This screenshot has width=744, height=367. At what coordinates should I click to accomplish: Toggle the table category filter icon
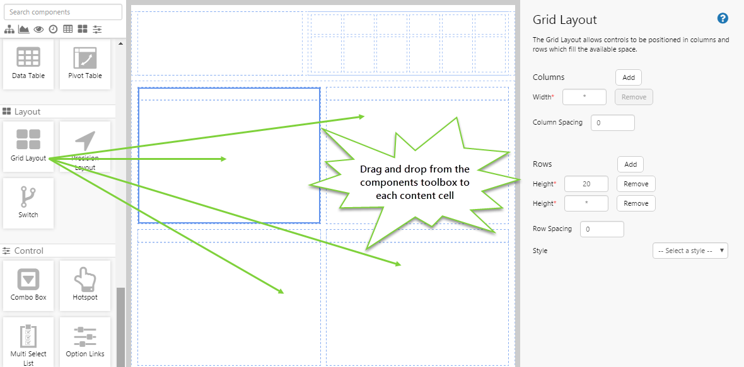click(x=67, y=29)
